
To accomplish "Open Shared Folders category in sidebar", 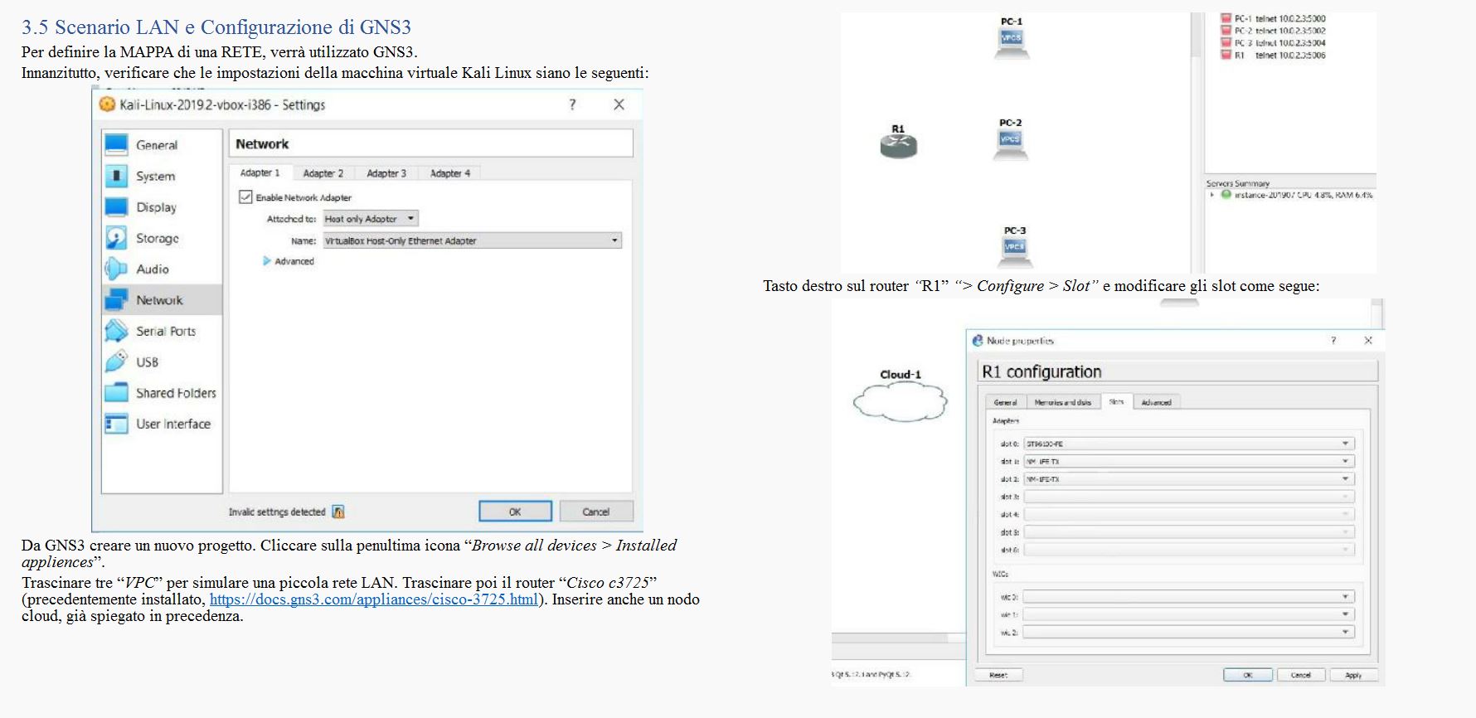I will click(162, 393).
